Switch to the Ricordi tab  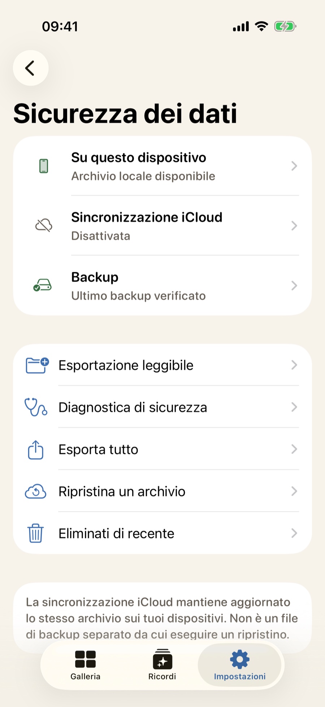point(162,665)
